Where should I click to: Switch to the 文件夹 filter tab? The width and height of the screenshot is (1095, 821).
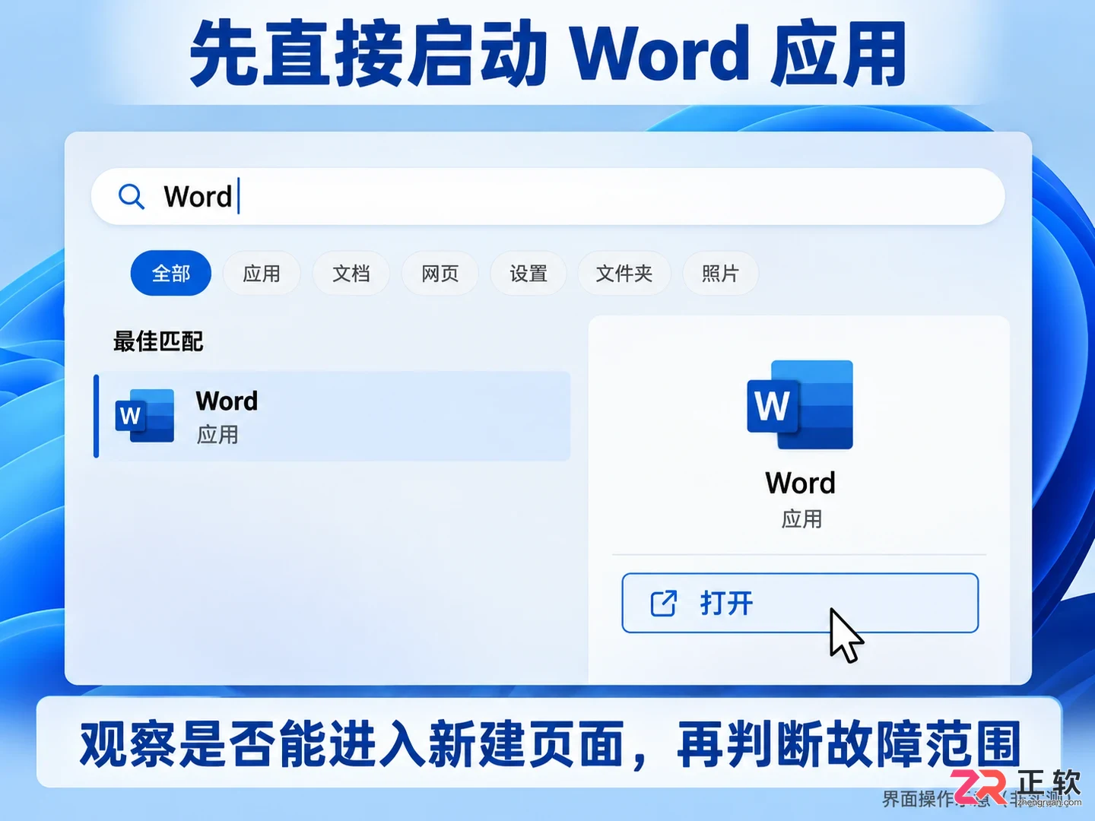624,273
